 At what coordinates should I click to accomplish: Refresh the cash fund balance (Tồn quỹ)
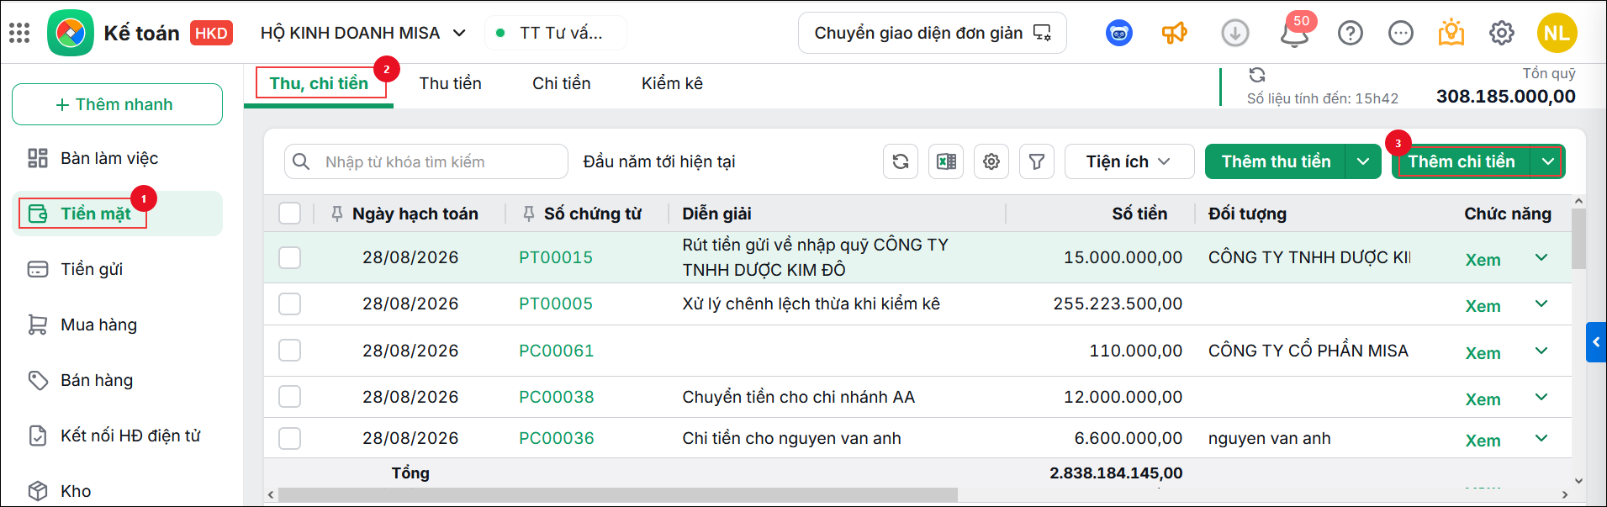click(1257, 75)
